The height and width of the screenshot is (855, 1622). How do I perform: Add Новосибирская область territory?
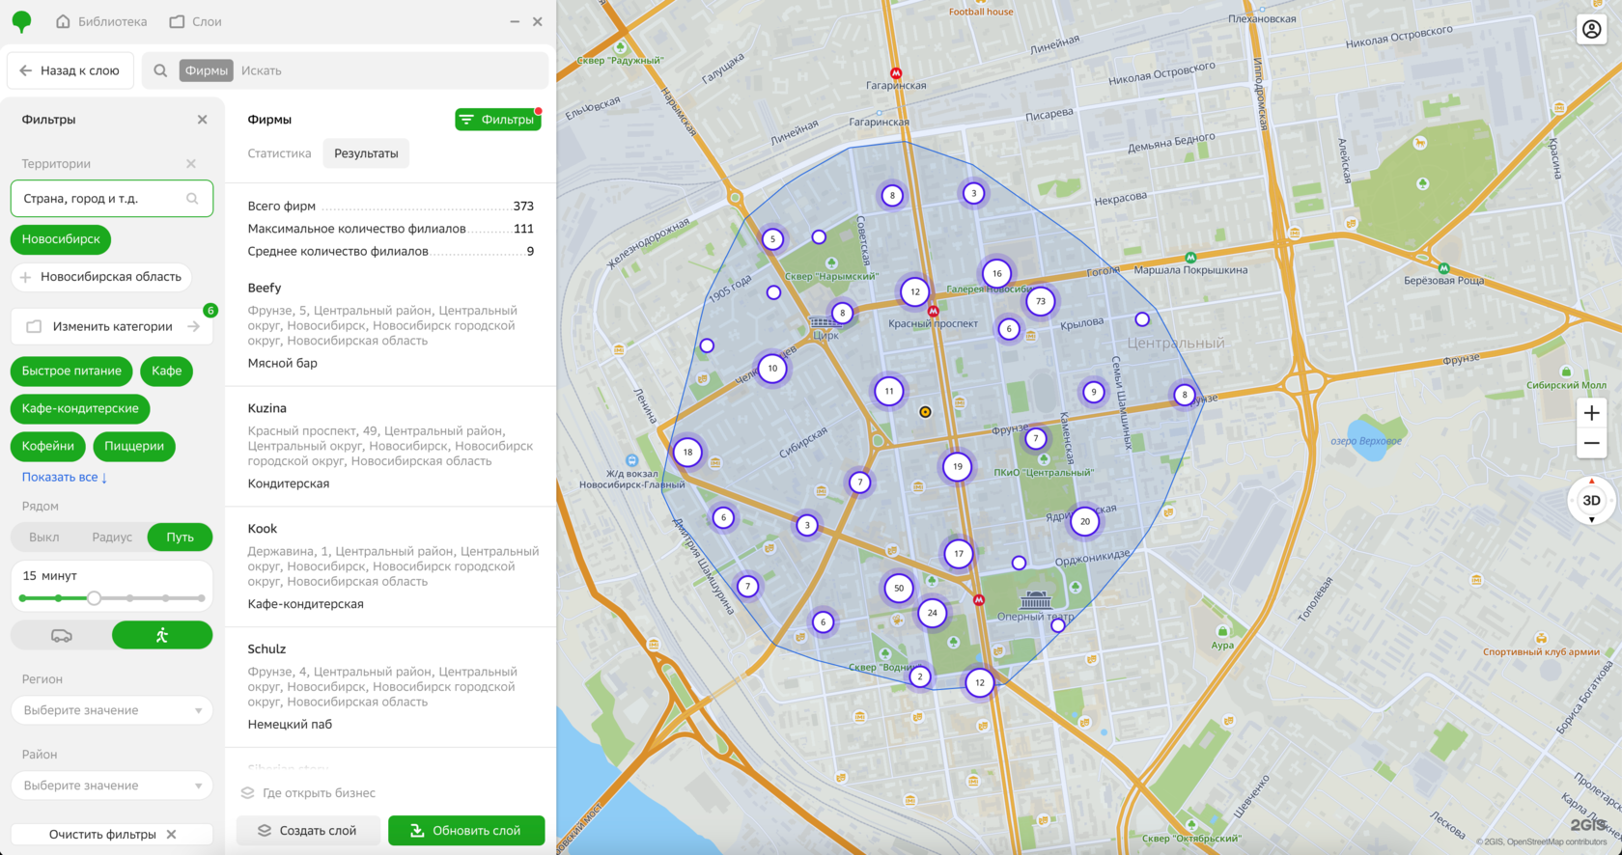101,277
